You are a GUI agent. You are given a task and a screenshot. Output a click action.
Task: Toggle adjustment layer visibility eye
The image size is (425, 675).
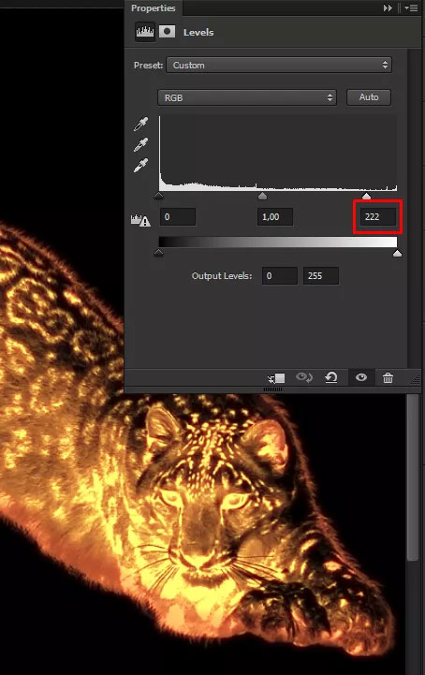click(361, 377)
